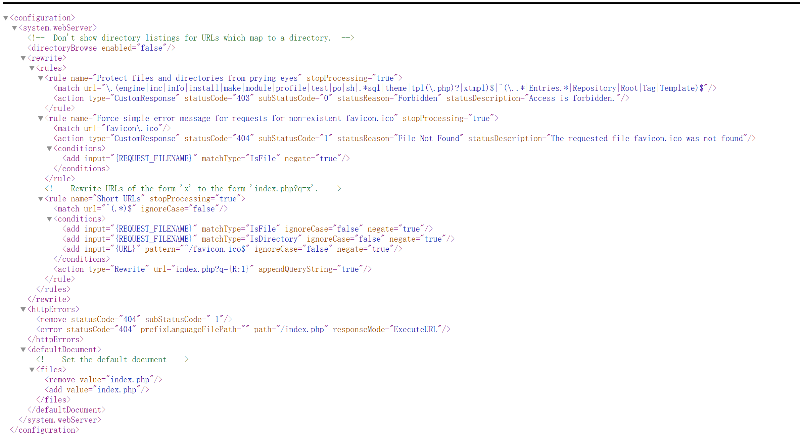Screen dimensions: 800x442
Task: Collapse conditions under the favicon.ico rule
Action: pyautogui.click(x=49, y=148)
